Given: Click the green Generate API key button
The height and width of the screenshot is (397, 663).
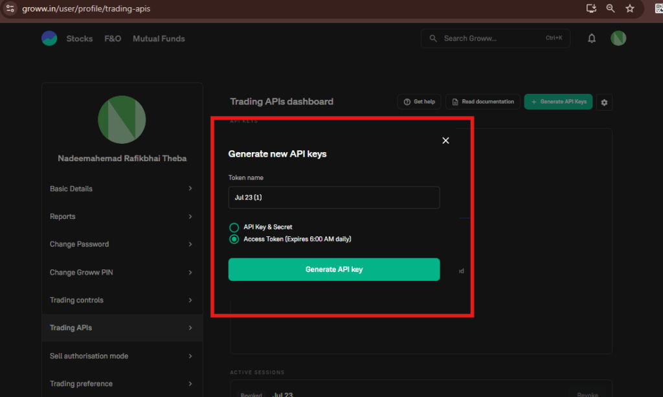Looking at the screenshot, I should point(334,269).
